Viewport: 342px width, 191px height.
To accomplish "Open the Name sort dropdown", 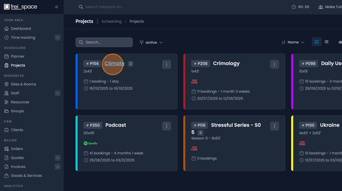I will point(293,42).
